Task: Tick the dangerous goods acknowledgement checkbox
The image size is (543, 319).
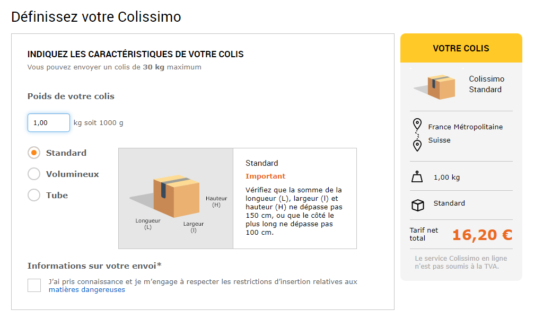Action: coord(34,285)
